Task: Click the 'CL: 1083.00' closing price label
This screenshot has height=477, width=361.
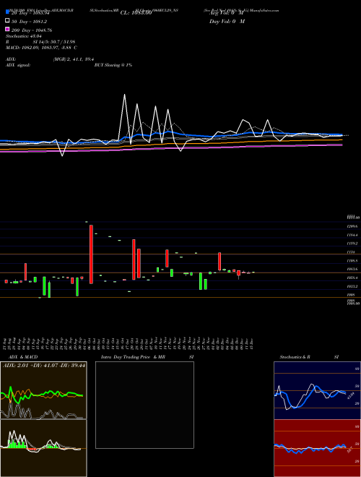Action: 136,13
